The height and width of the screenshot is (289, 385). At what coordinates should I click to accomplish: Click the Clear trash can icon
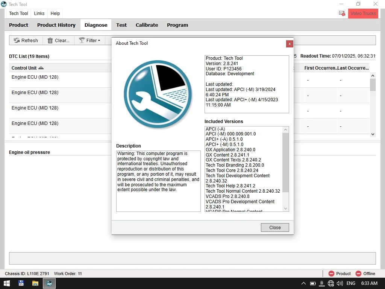(50, 40)
